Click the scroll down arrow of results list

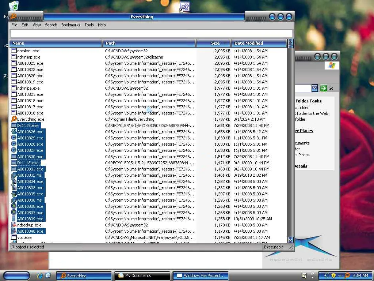coord(290,240)
